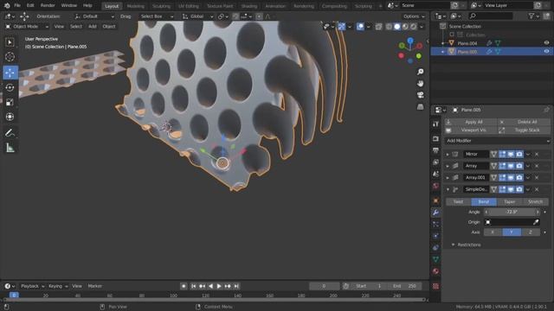Open the Tool properties tab icon
Screen dimensions: 554x311
point(435,124)
